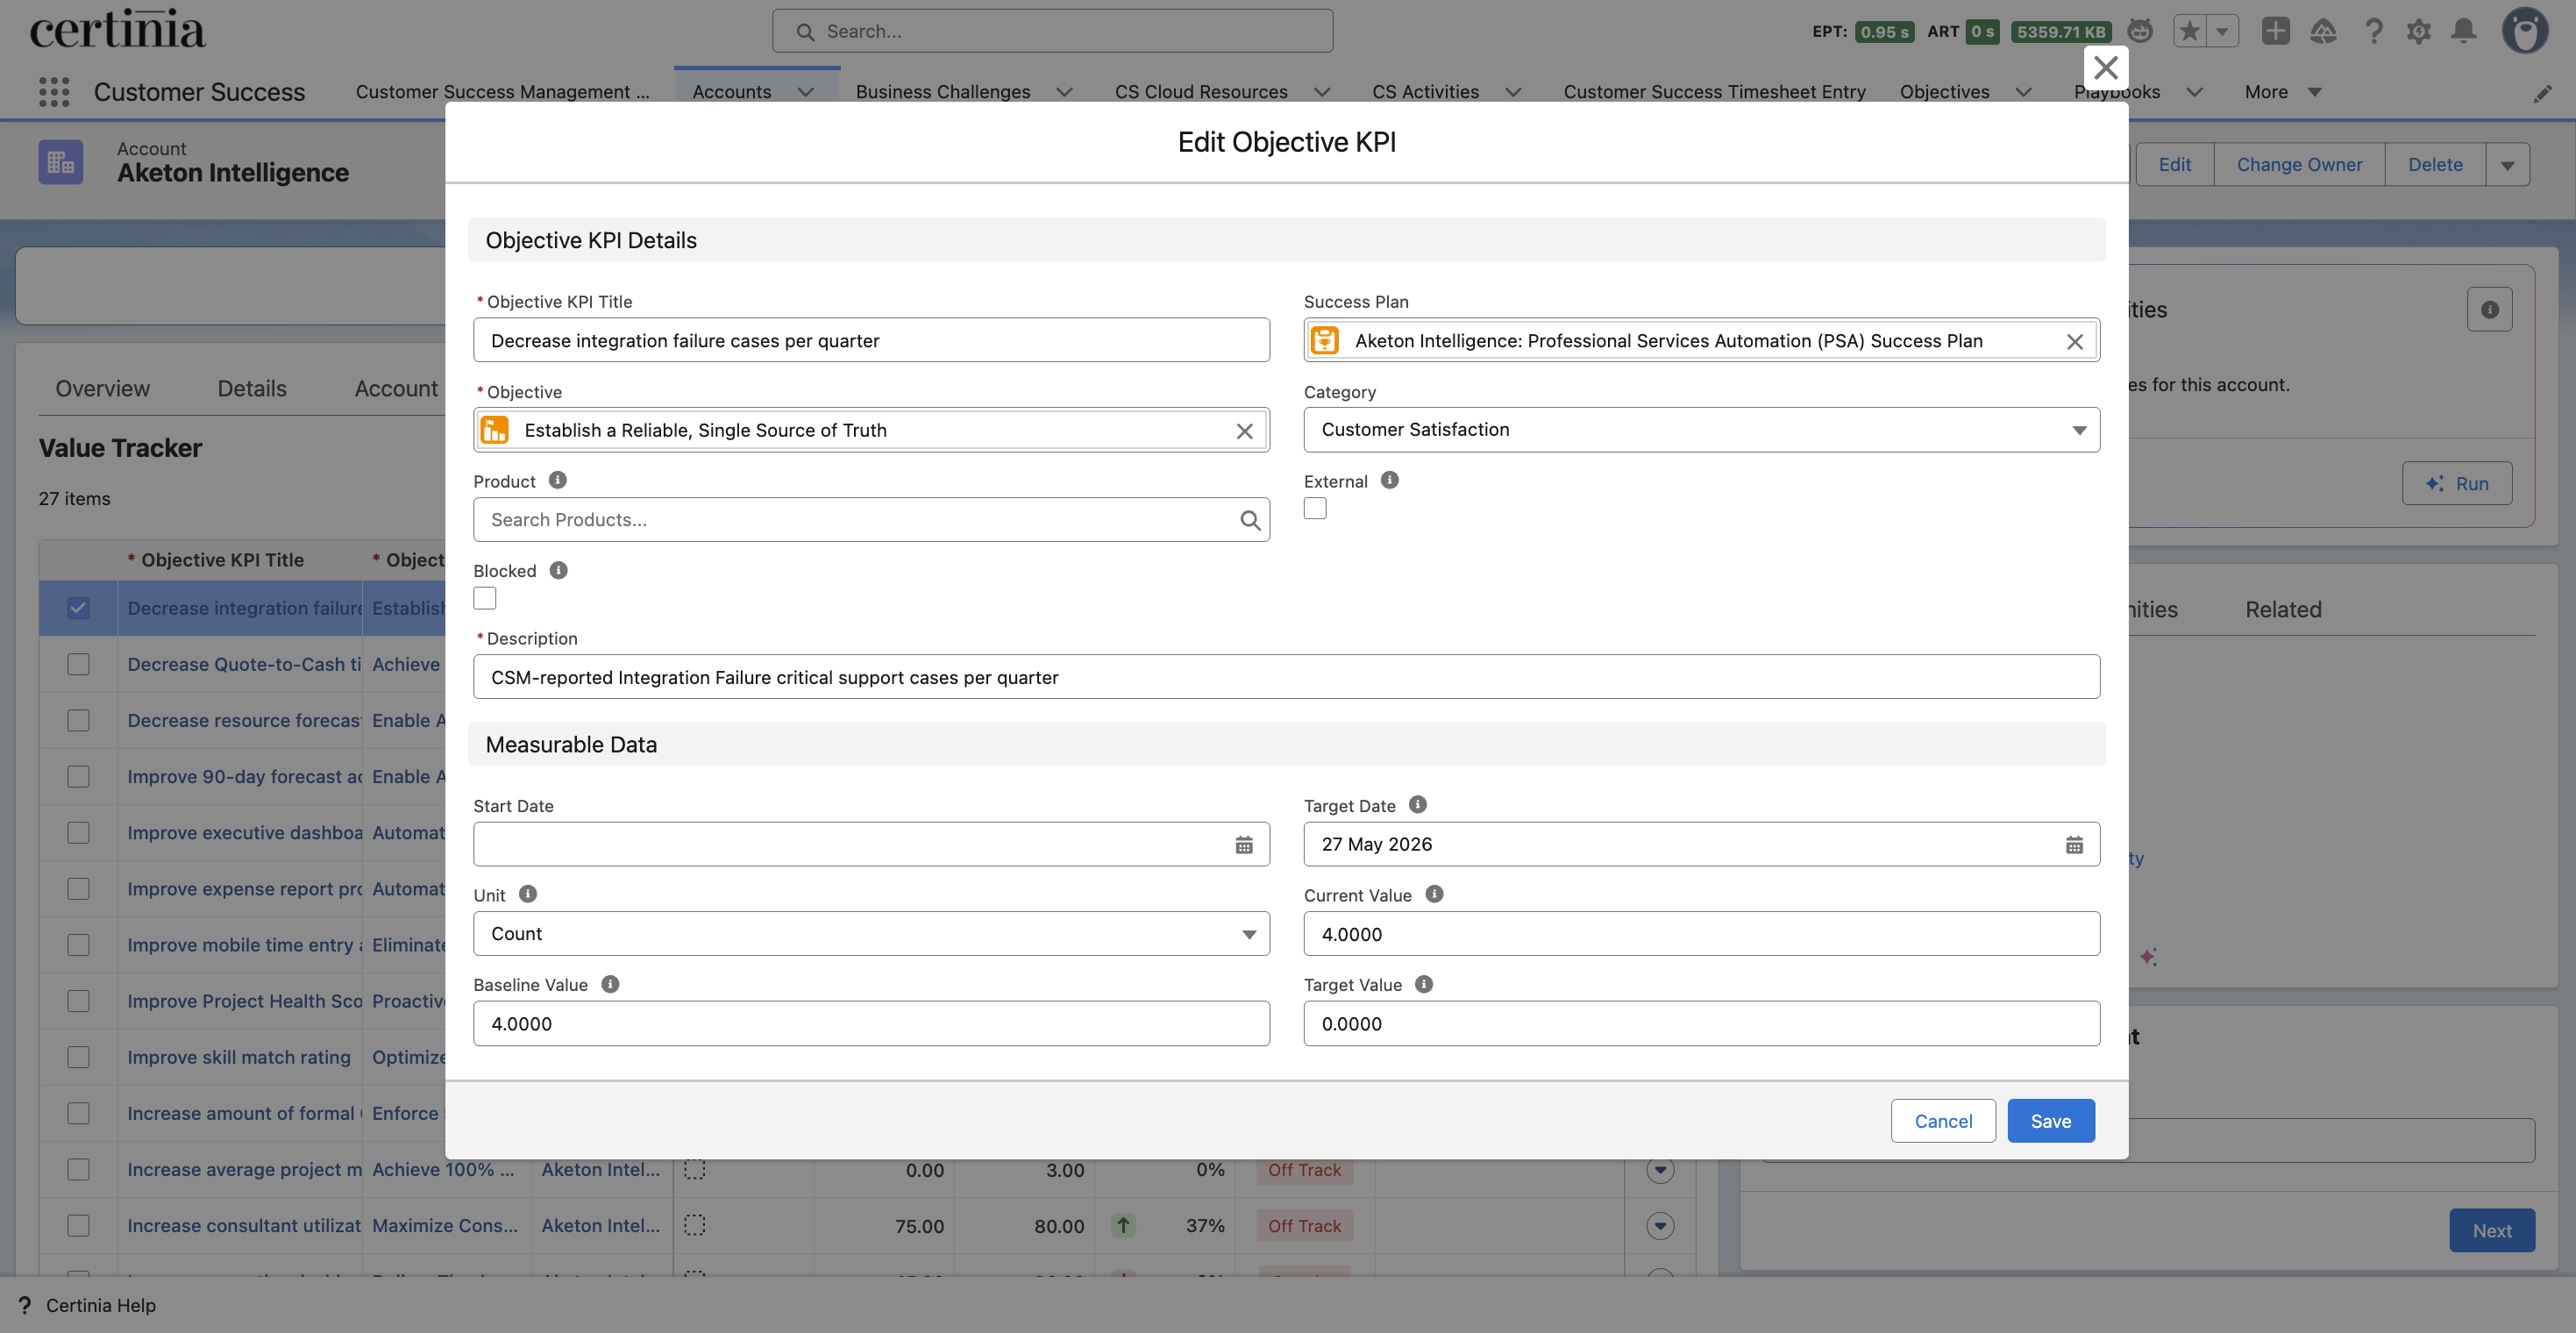Switch to the Details tab
The height and width of the screenshot is (1333, 2576).
click(252, 389)
